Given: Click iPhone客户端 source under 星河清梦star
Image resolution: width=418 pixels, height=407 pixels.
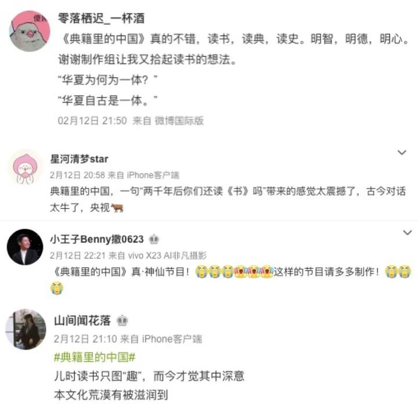Looking at the screenshot, I should (153, 175).
